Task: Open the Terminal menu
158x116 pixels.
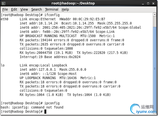Action: tap(52, 9)
